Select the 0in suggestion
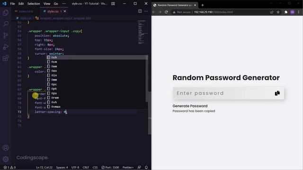 pos(97,75)
